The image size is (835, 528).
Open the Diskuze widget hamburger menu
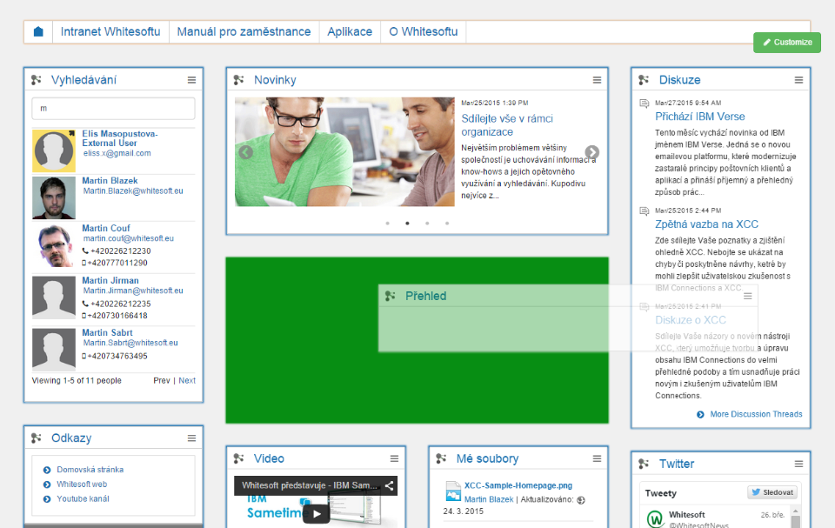click(798, 80)
